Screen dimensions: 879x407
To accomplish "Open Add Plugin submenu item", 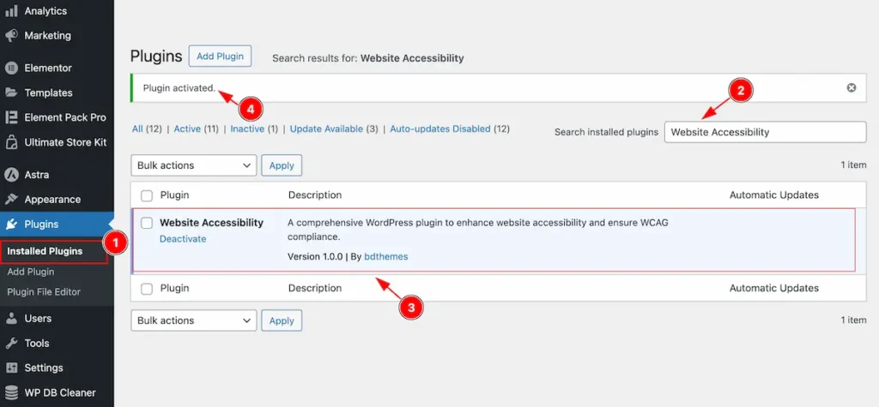I will pos(31,272).
